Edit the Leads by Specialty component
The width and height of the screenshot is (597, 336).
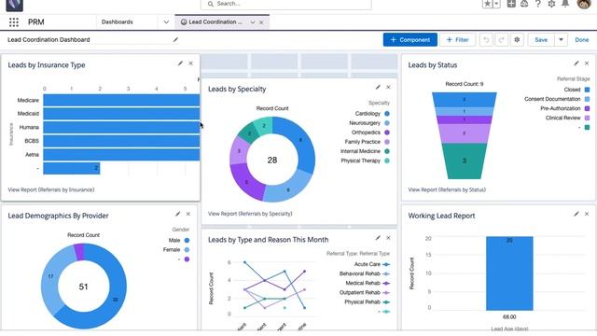coord(378,87)
